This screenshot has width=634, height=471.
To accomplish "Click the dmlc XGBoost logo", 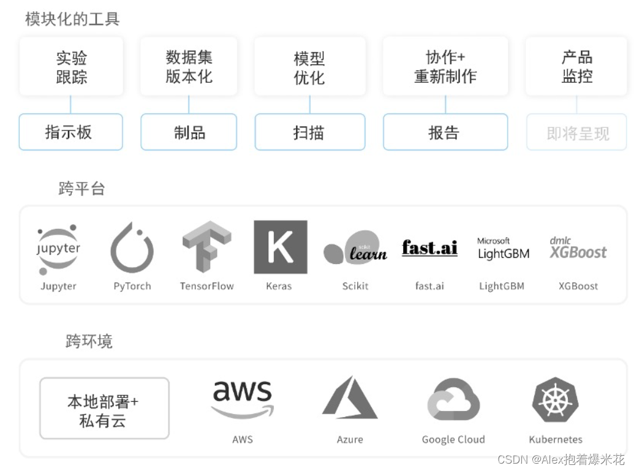I will point(578,248).
